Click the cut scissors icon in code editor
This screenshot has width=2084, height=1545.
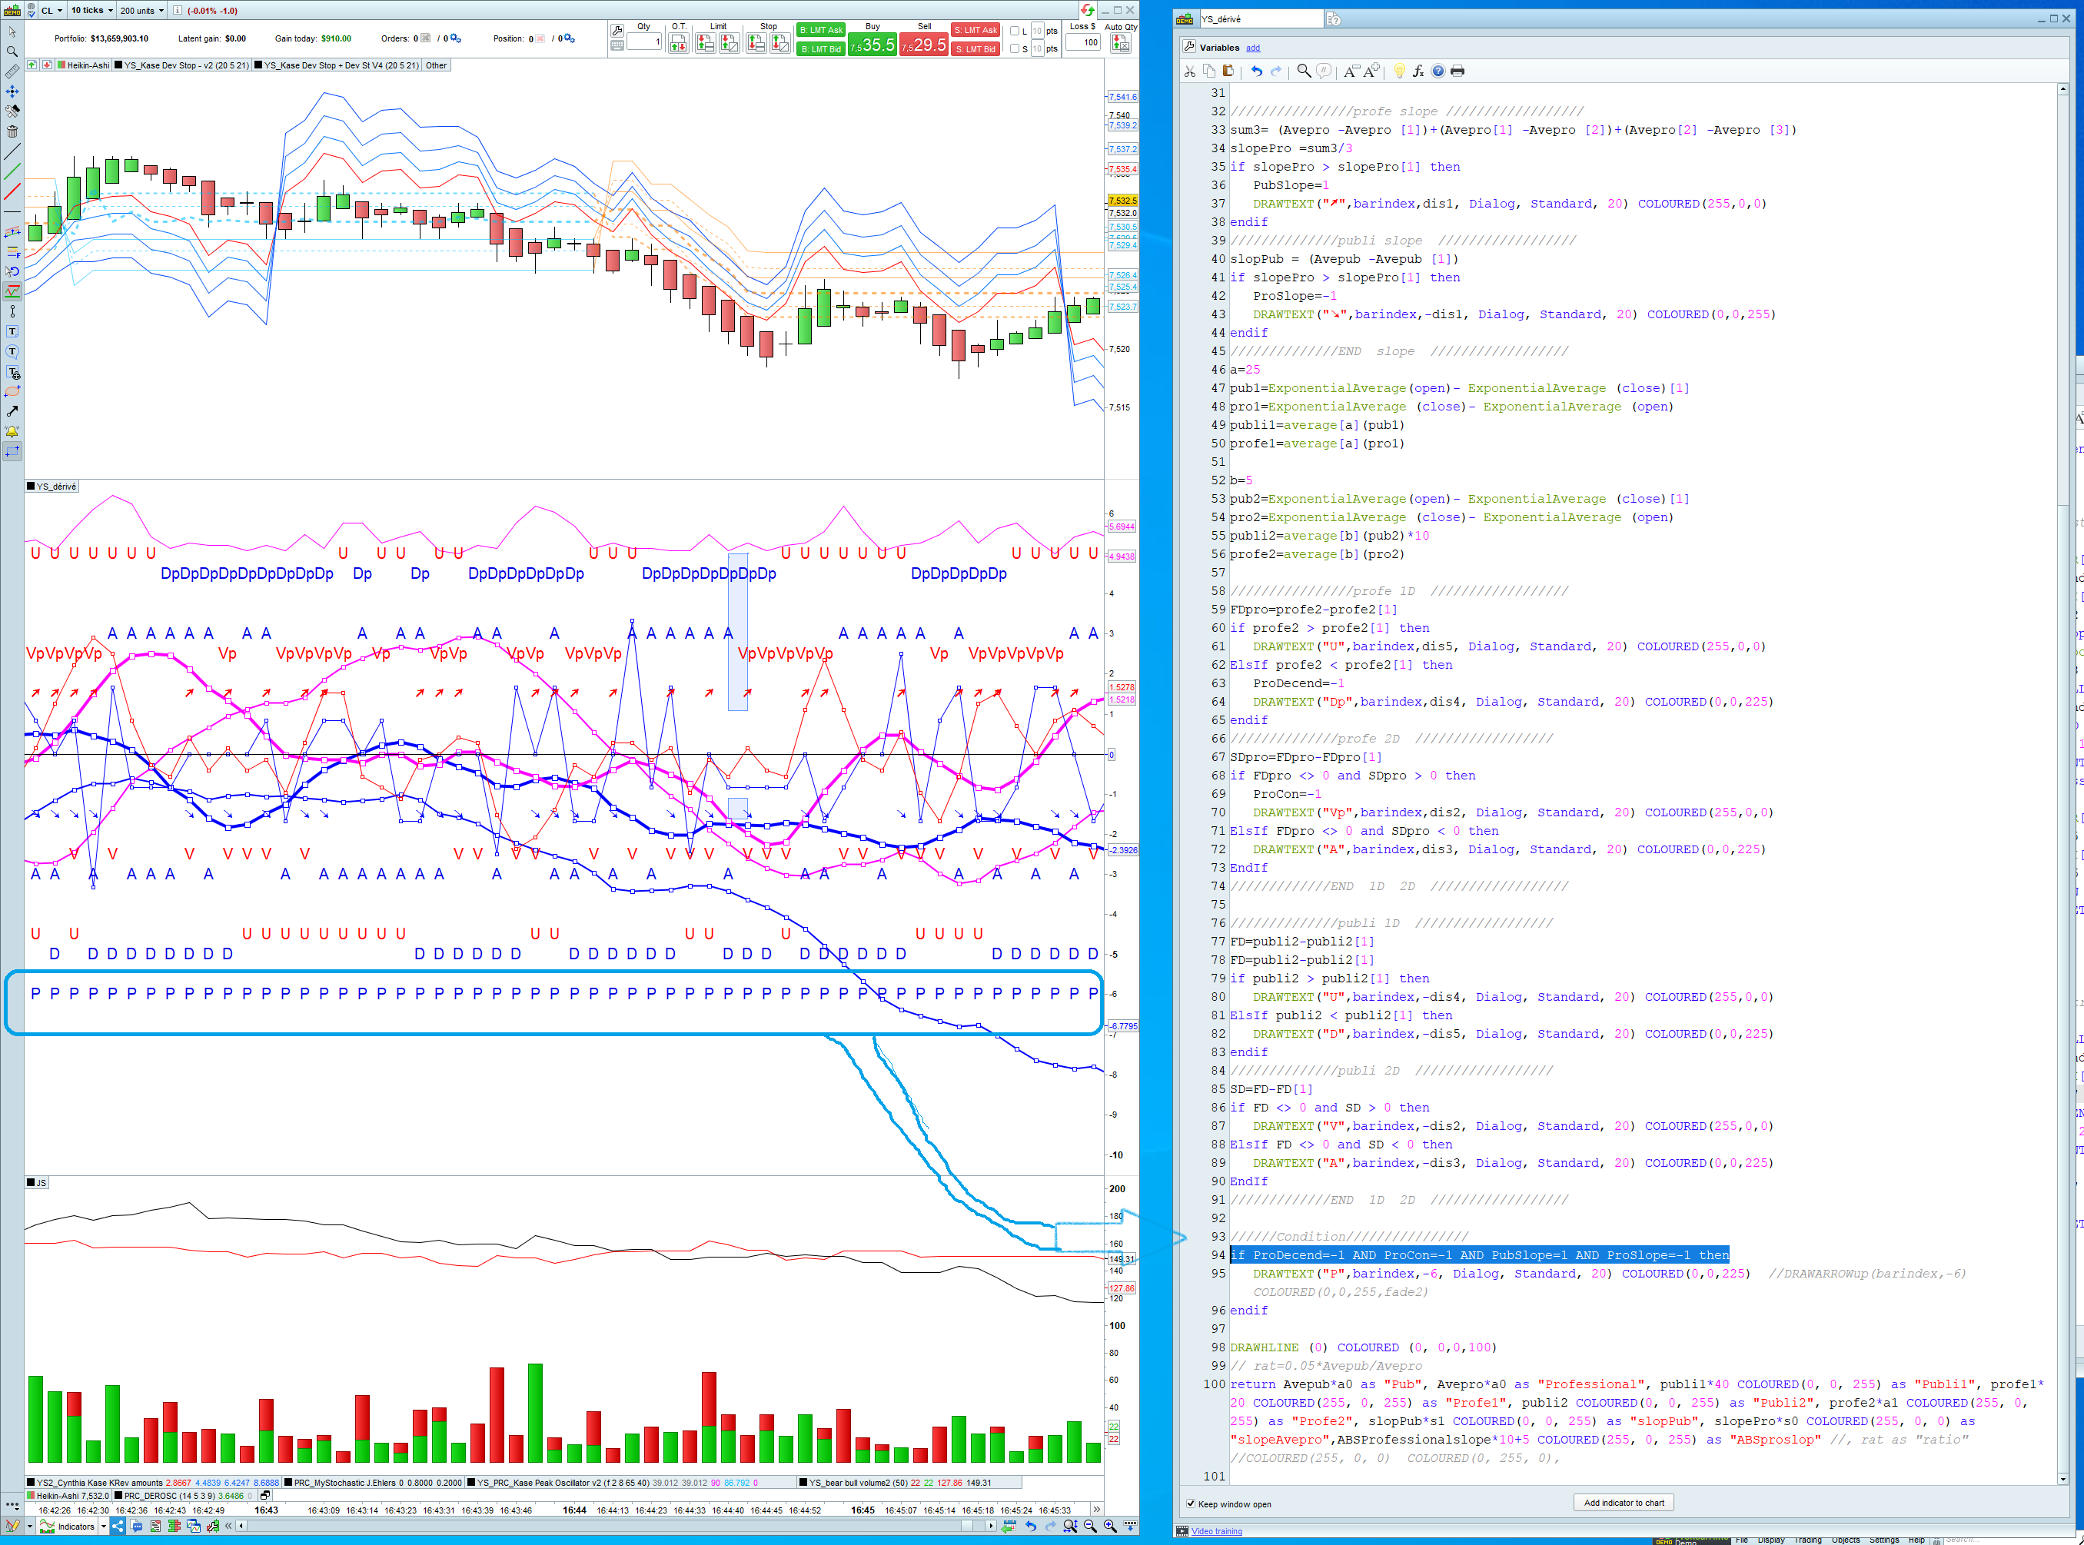pyautogui.click(x=1189, y=71)
